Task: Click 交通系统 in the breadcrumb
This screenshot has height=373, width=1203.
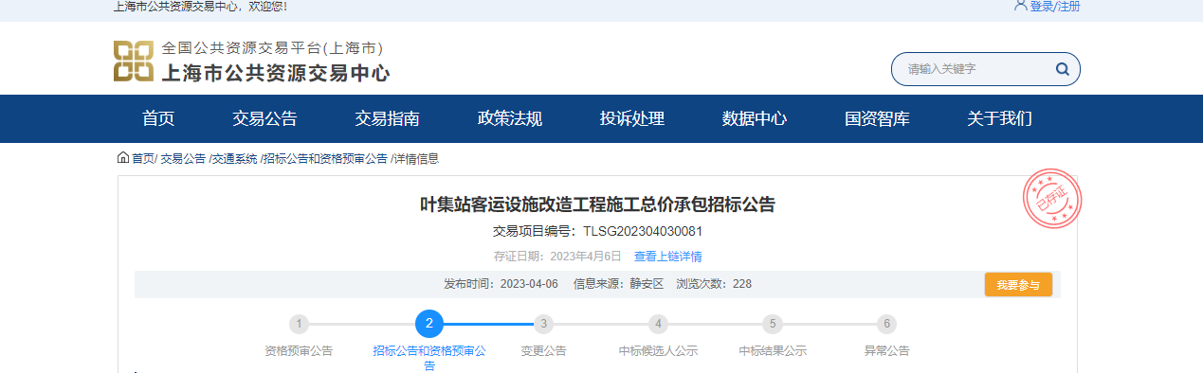Action: click(234, 159)
